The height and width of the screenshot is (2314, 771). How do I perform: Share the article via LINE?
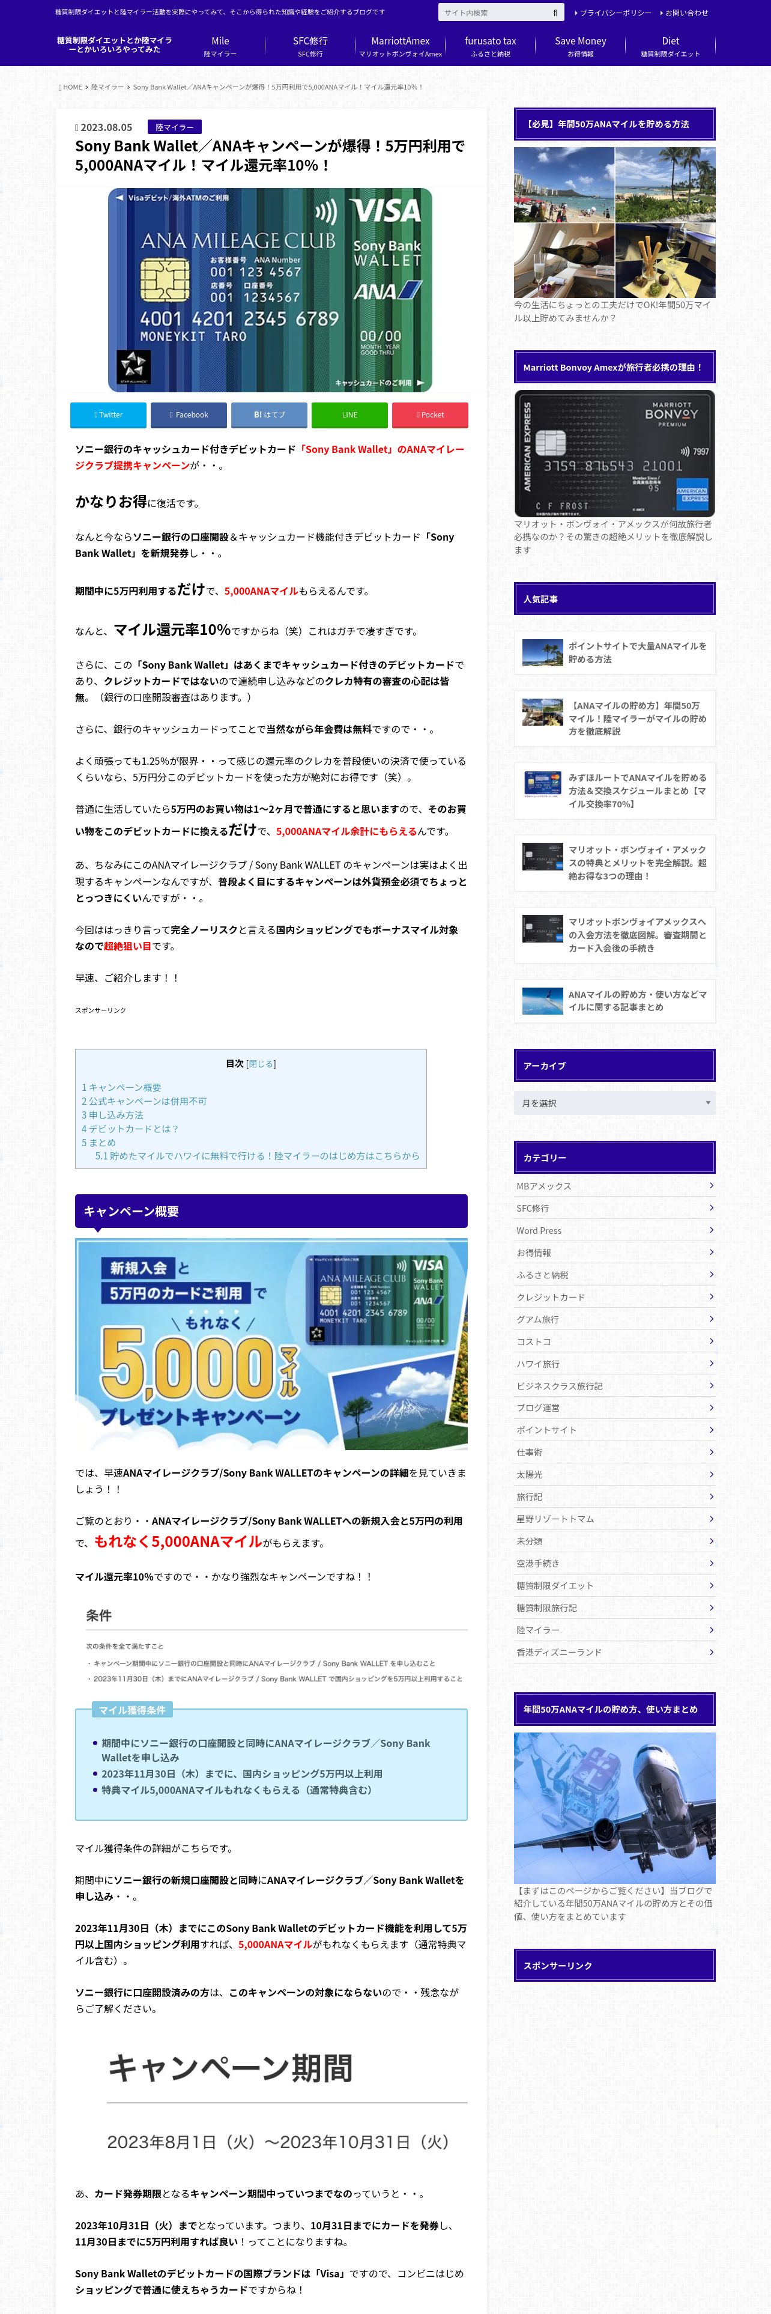tap(349, 415)
